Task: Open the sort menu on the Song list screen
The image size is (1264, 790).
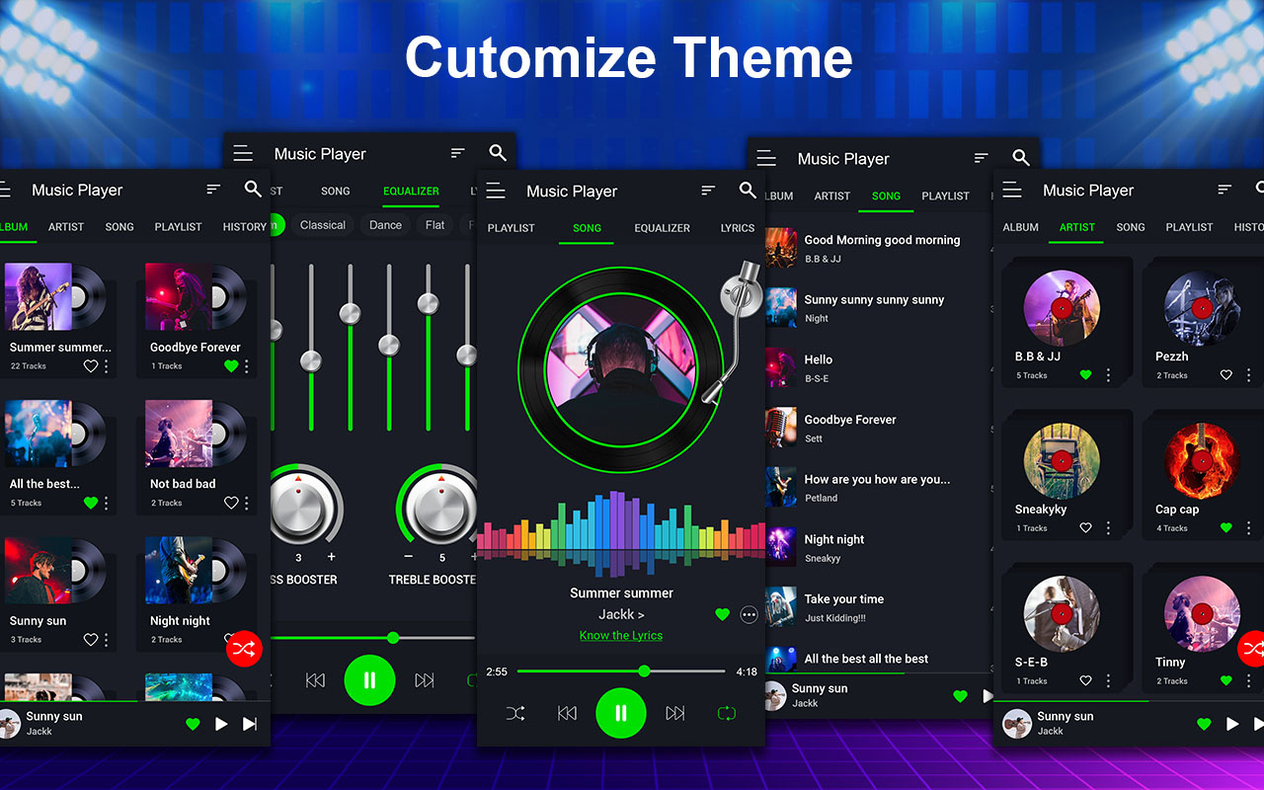Action: (x=981, y=158)
